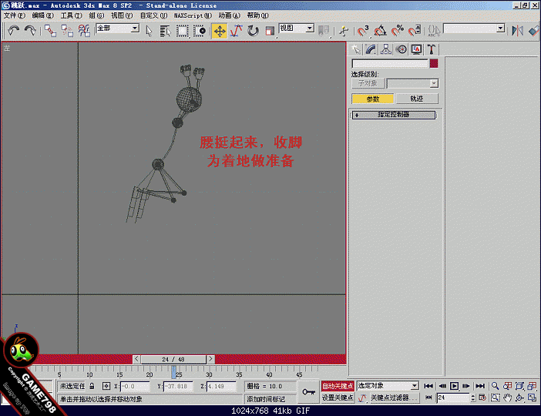541x416 pixels.
Task: Click the 24 / 48 time slider
Action: click(x=173, y=360)
